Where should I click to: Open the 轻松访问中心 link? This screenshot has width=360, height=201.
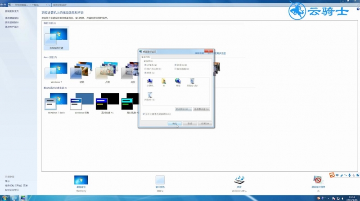pyautogui.click(x=12, y=190)
